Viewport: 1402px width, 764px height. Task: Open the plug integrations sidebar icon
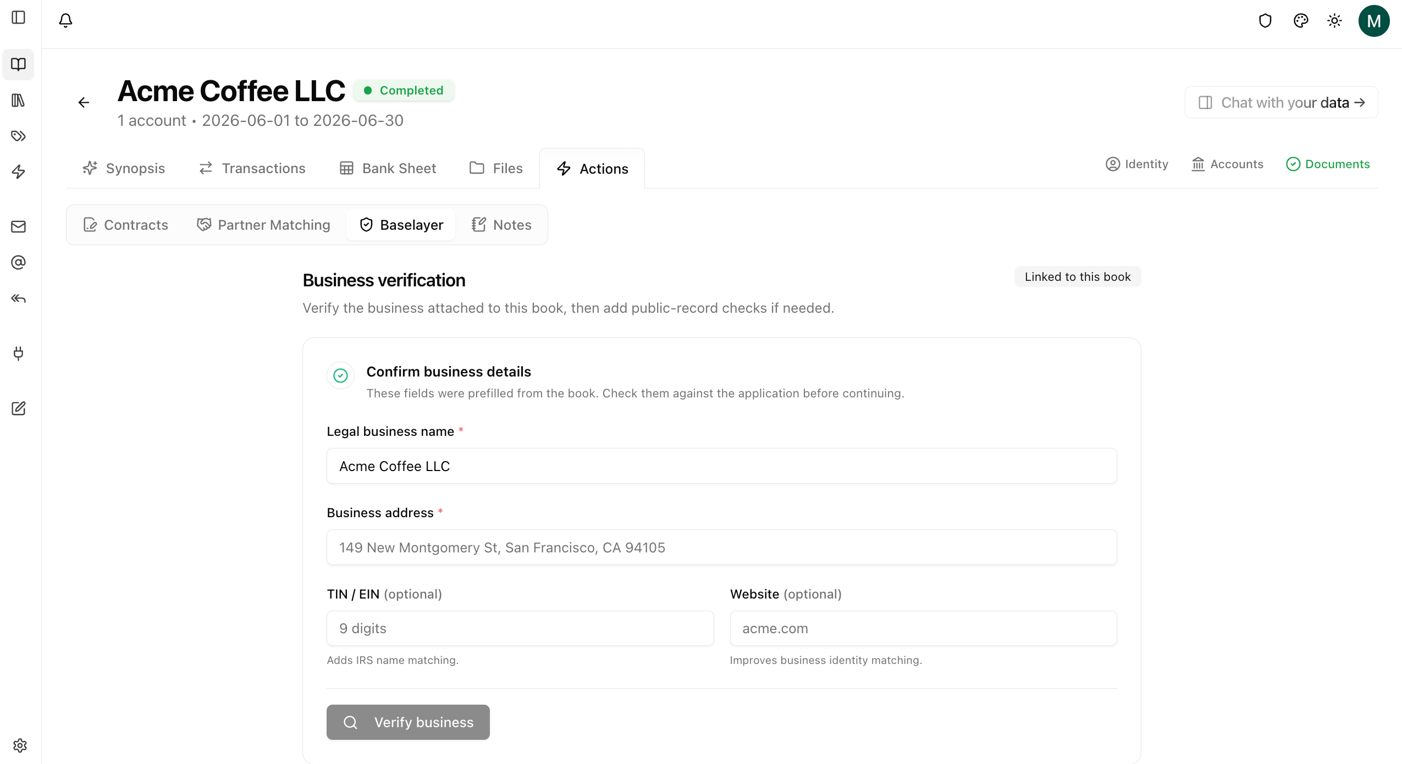(19, 353)
